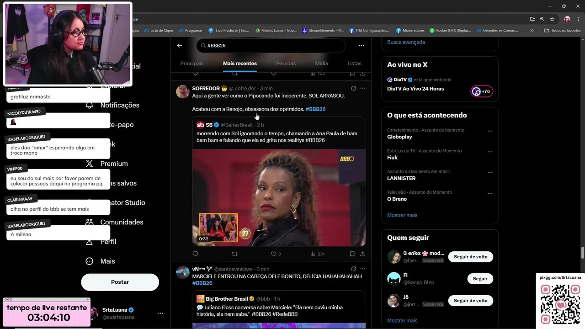Open the LANNISTER trending topic
The width and height of the screenshot is (585, 329).
401,178
